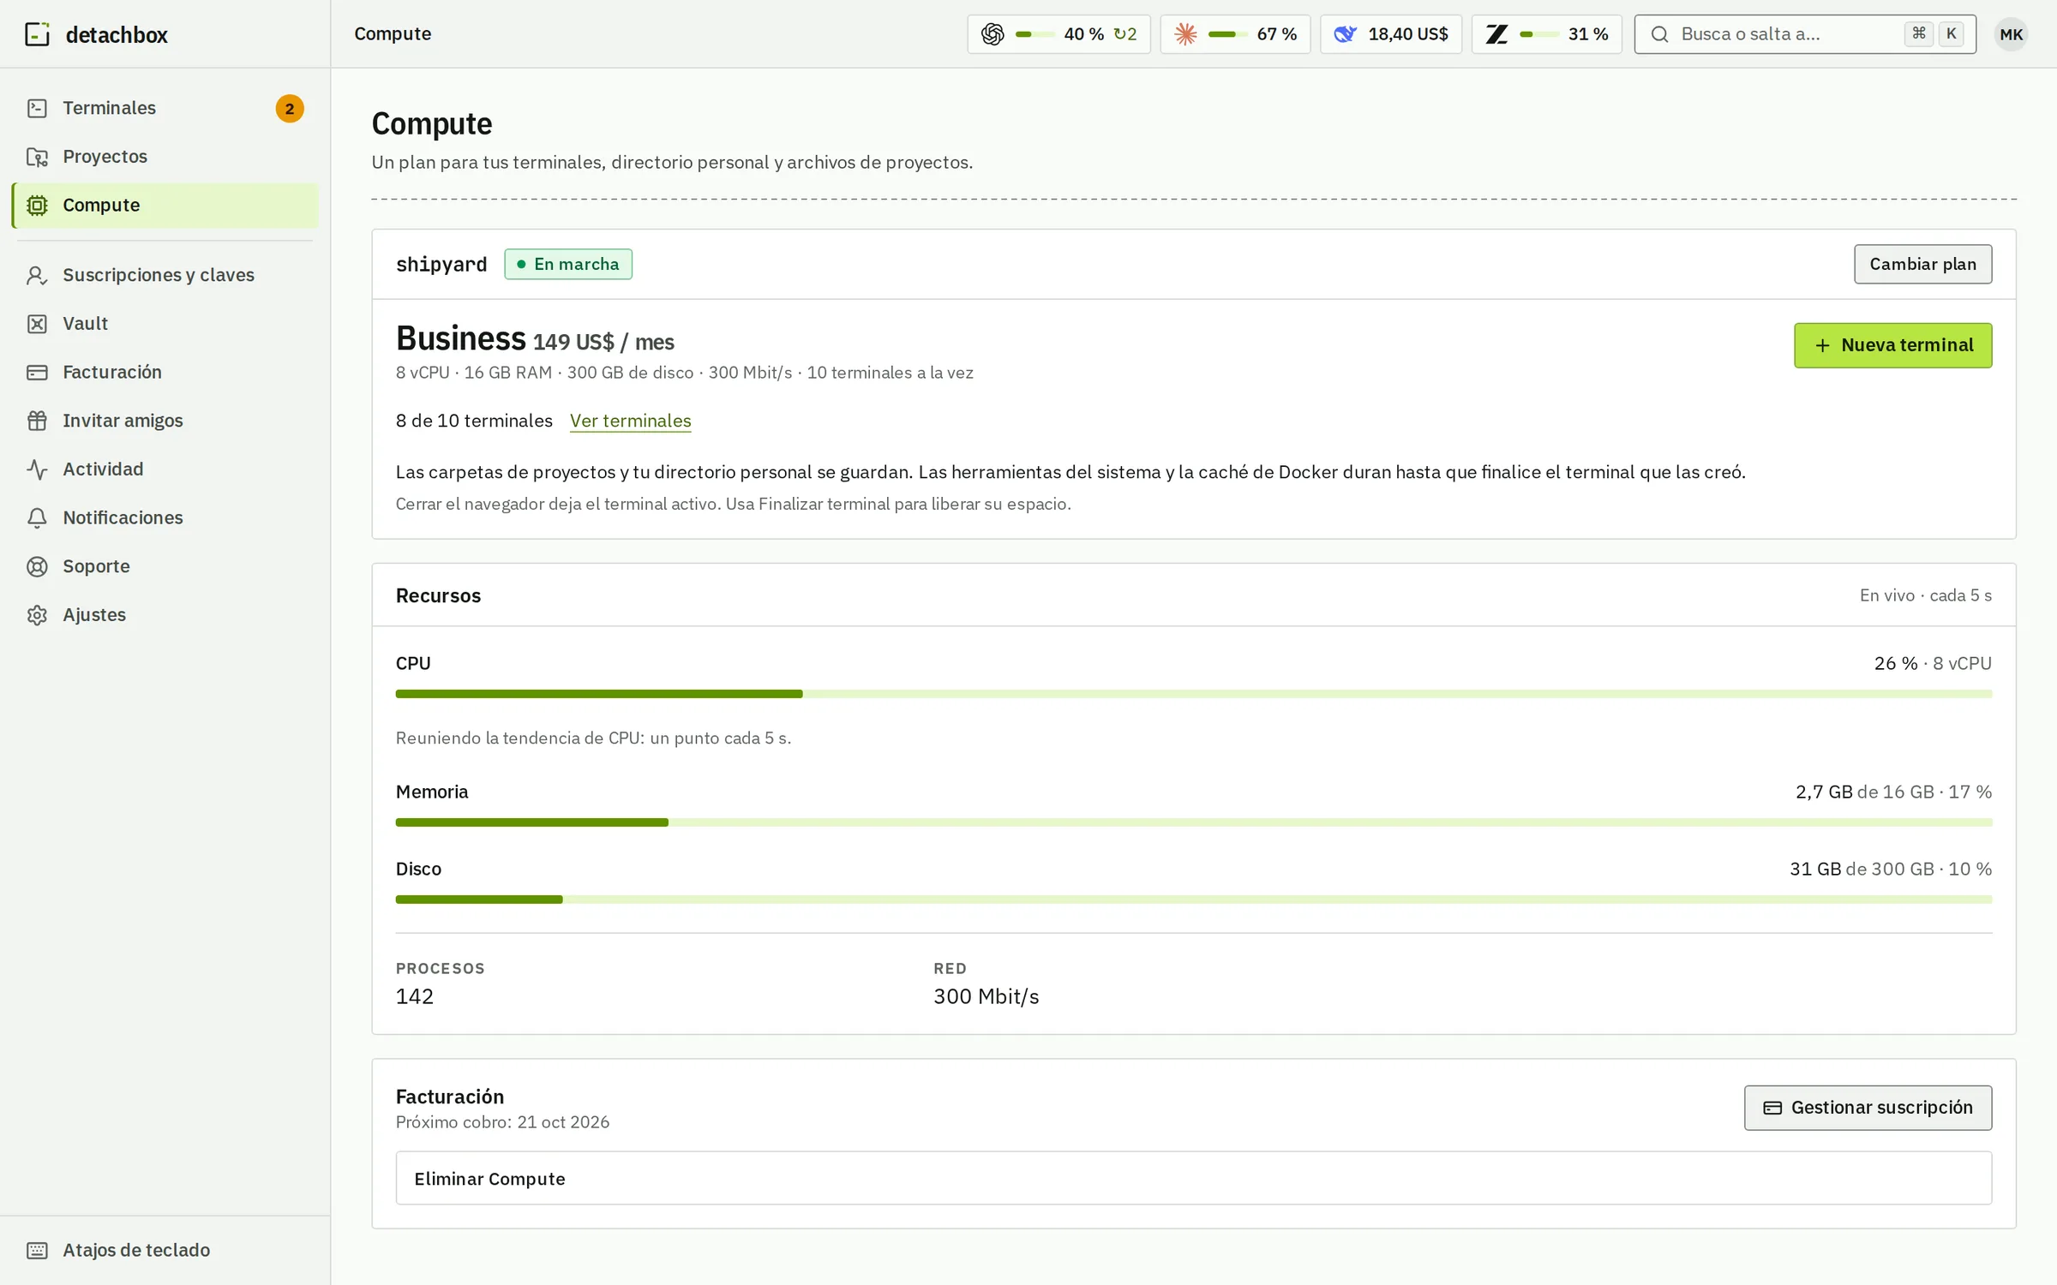
Task: Click the Disco usage progress bar
Action: tap(1193, 899)
